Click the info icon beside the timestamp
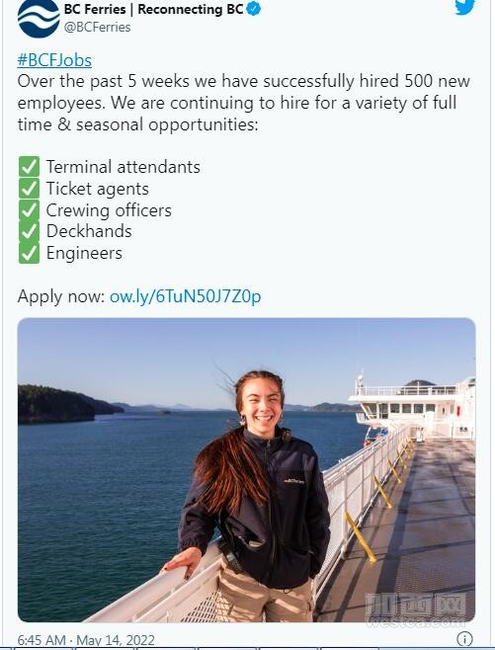Image resolution: width=495 pixels, height=650 pixels. point(464,639)
